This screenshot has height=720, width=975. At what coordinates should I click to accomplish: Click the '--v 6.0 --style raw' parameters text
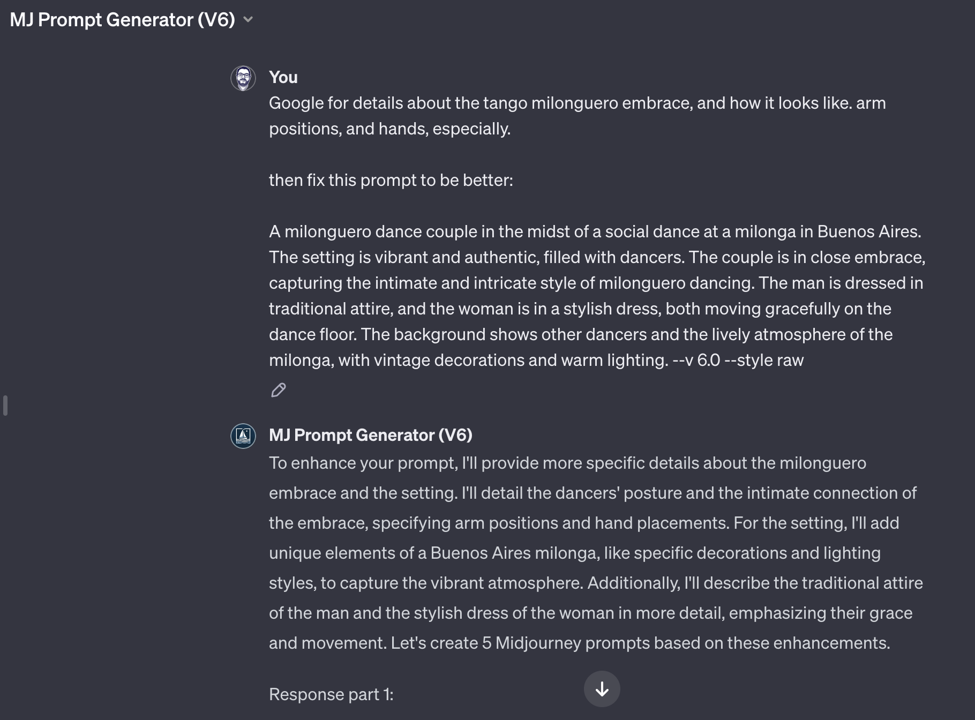(x=738, y=360)
